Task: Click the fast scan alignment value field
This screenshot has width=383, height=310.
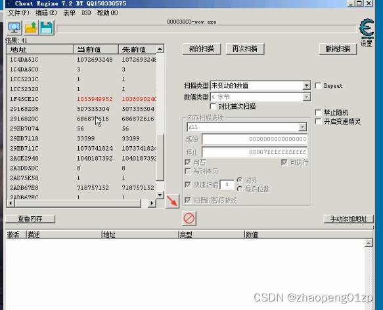Action: [x=227, y=185]
